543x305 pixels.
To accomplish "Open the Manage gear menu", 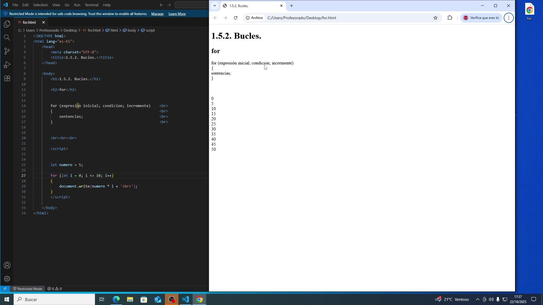I will point(7,279).
